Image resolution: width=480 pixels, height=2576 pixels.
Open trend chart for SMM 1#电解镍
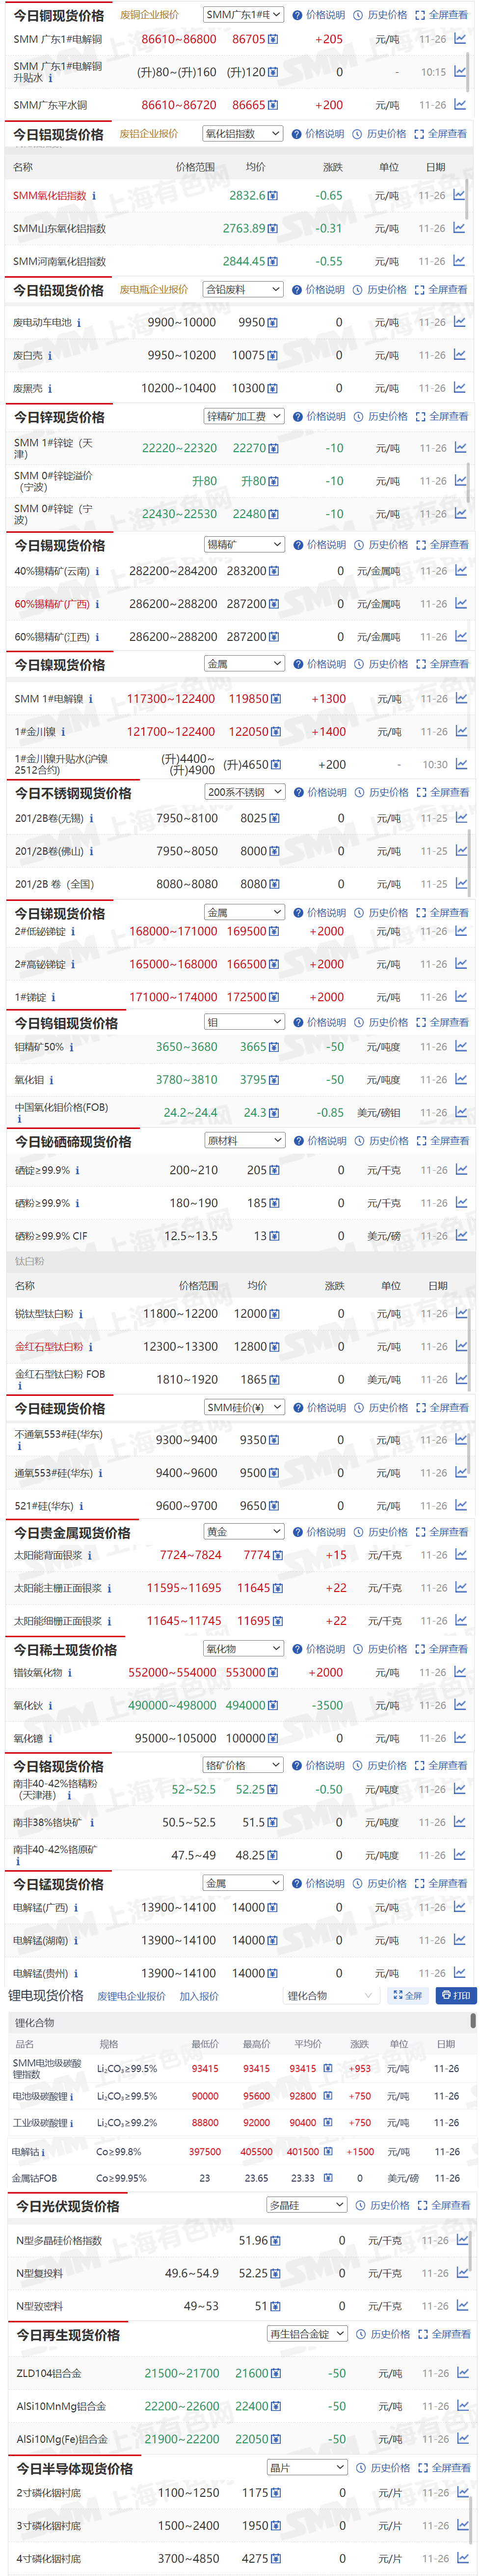(461, 699)
